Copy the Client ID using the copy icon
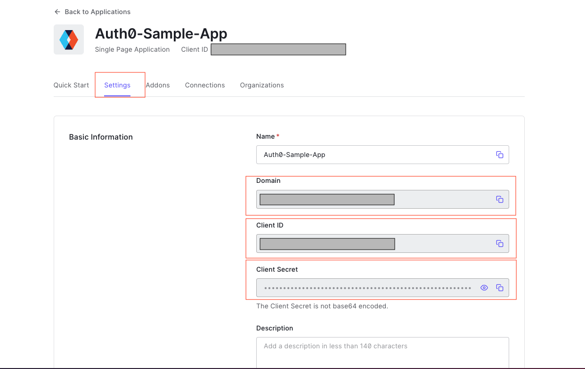 499,243
